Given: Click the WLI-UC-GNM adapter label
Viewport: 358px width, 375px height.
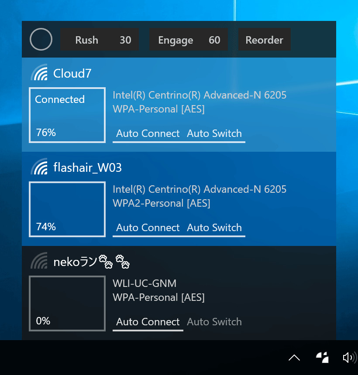Looking at the screenshot, I should (145, 283).
